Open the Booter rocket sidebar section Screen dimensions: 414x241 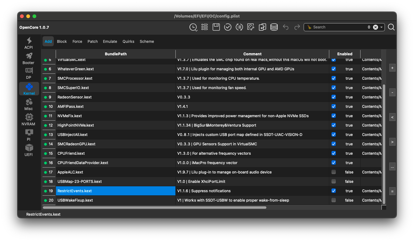tap(29, 58)
